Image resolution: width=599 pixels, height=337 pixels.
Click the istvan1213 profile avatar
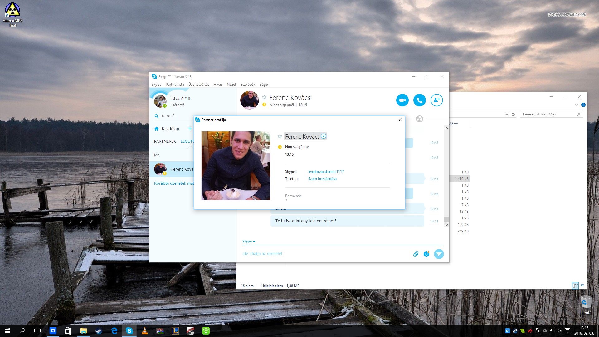click(x=160, y=101)
